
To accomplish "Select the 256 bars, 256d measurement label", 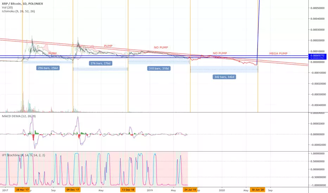I will pos(48,68).
